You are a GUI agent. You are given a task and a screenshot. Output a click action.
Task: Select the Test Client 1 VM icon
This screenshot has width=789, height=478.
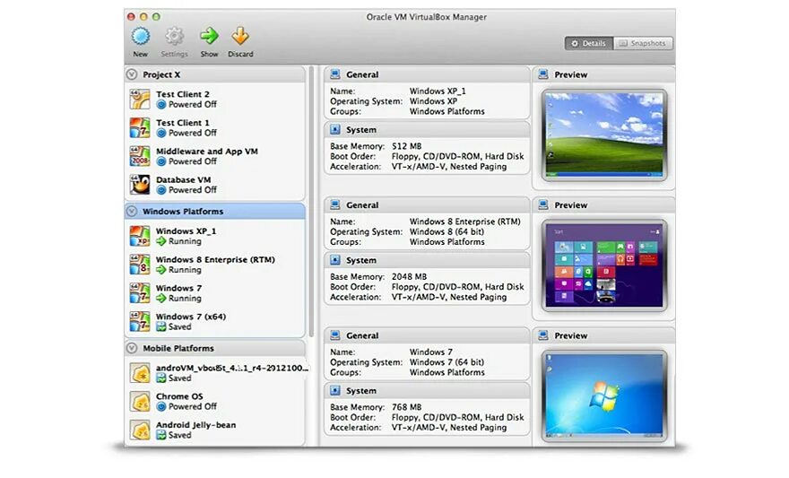140,128
